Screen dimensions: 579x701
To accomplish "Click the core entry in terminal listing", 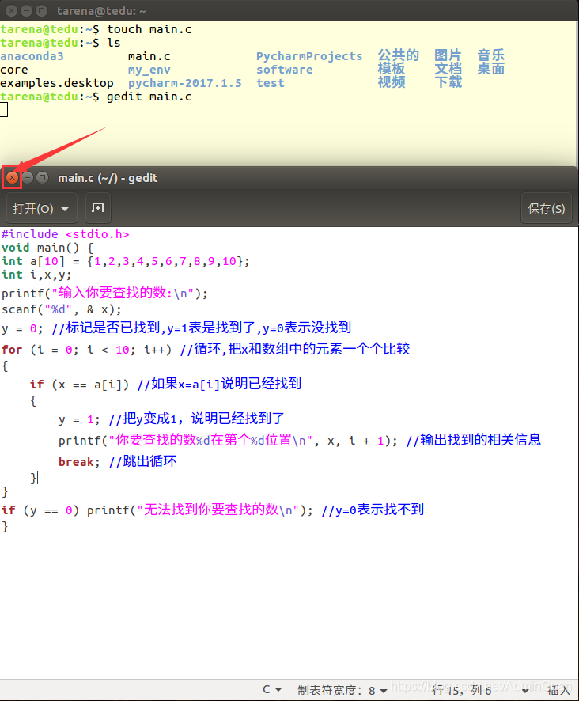I will [14, 70].
